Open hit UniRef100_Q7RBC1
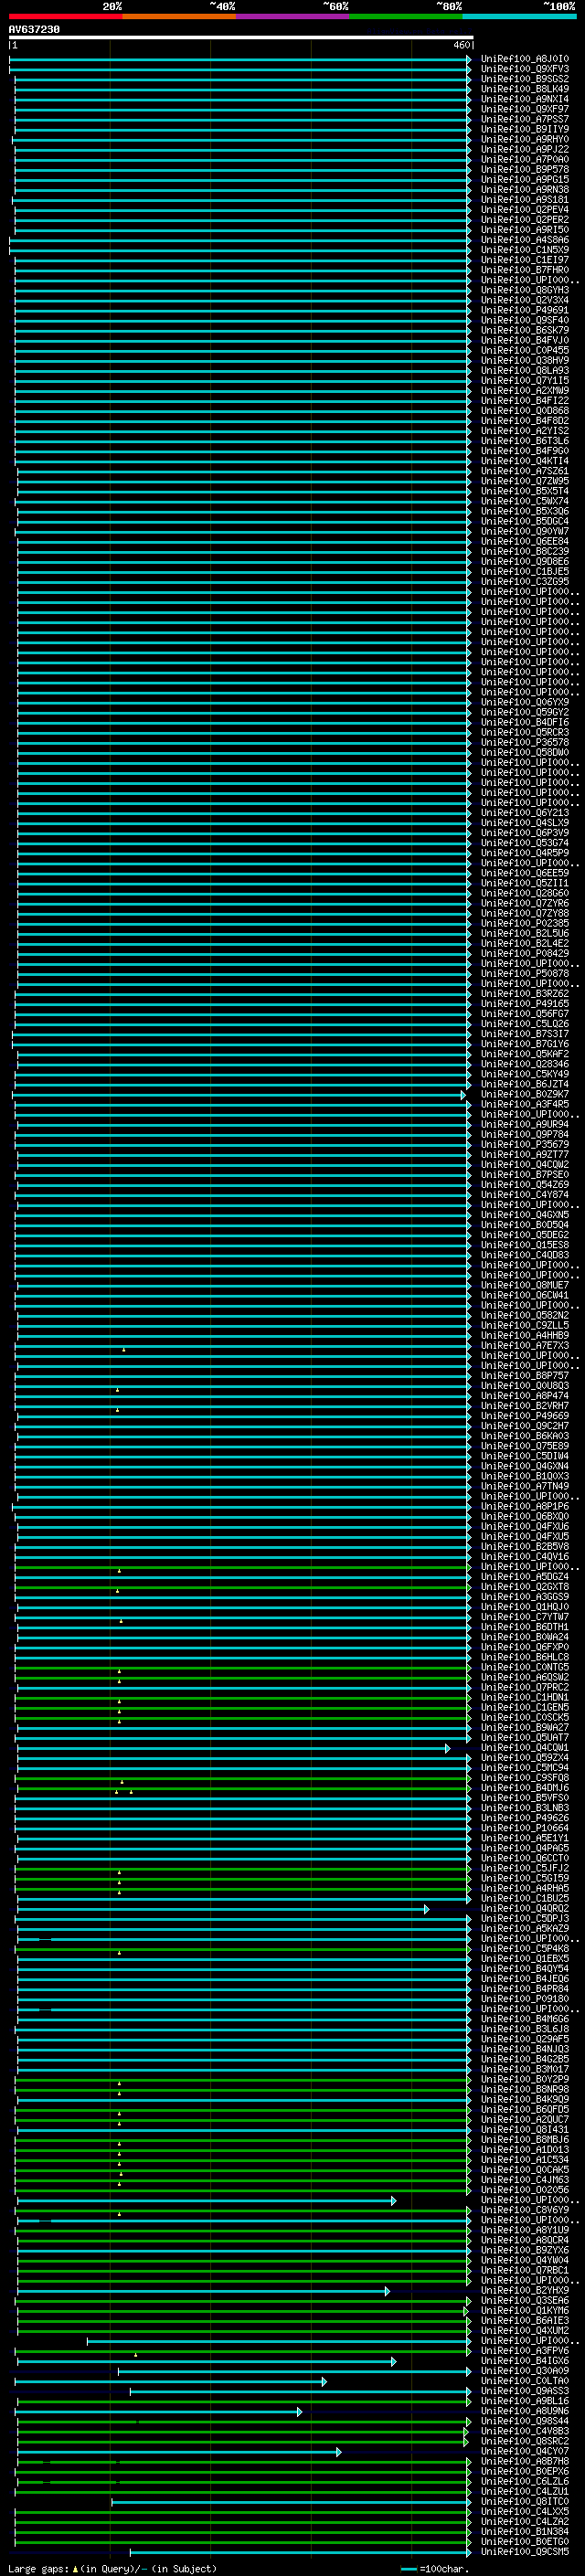 click(x=525, y=2270)
